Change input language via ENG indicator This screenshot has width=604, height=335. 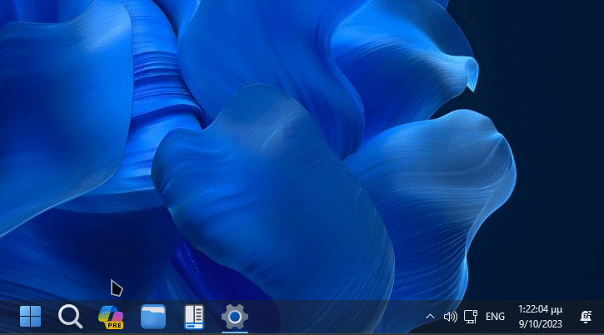tap(495, 317)
